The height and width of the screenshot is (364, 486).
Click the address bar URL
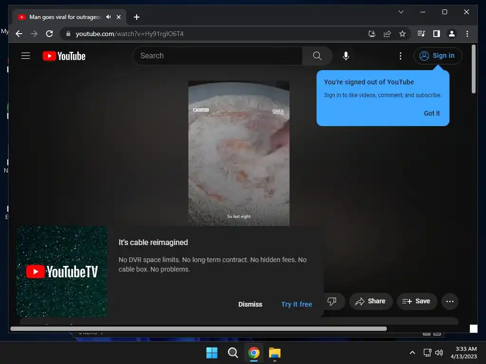(130, 34)
